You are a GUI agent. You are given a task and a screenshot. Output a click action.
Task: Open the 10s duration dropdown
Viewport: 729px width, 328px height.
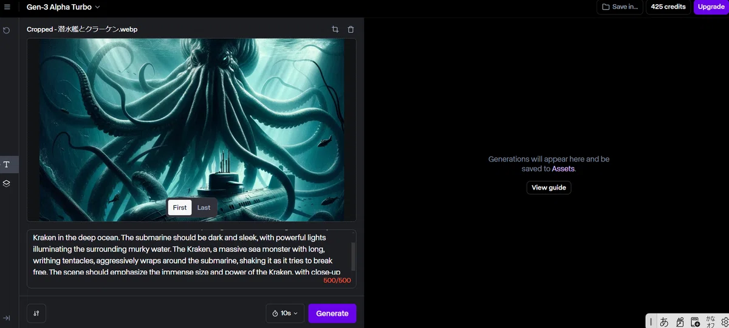click(x=285, y=313)
